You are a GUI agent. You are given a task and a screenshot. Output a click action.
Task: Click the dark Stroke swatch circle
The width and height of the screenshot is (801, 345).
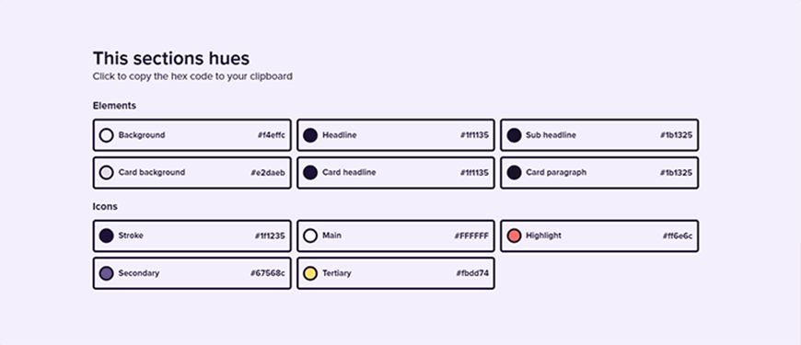click(x=106, y=236)
